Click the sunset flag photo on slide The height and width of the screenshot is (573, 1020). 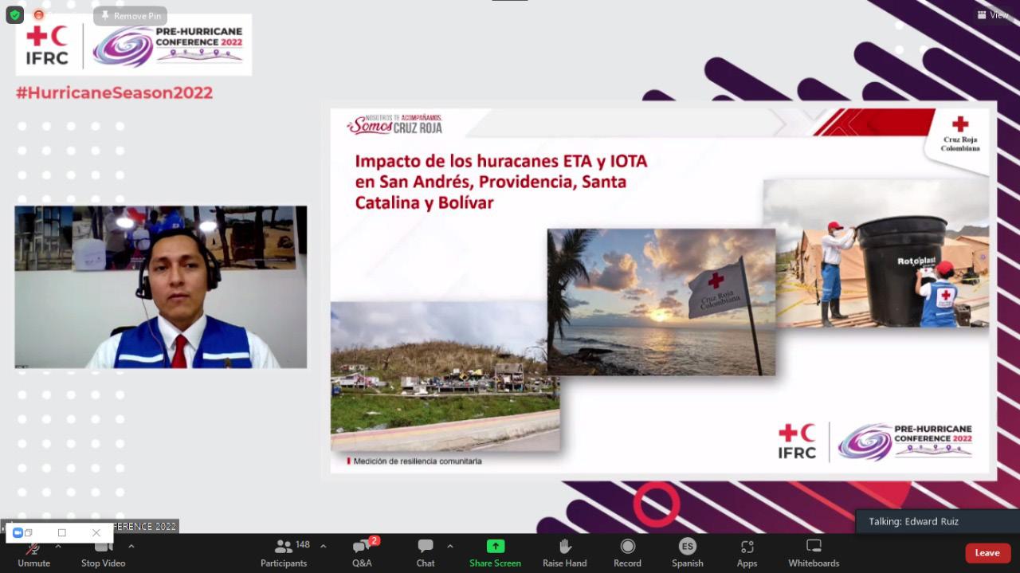coord(661,302)
